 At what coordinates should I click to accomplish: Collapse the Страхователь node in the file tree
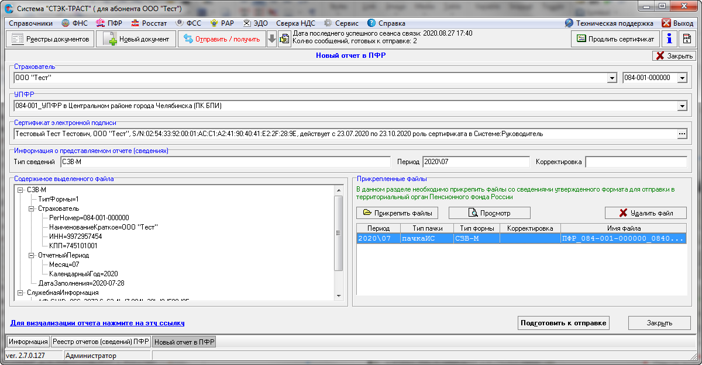(32, 208)
